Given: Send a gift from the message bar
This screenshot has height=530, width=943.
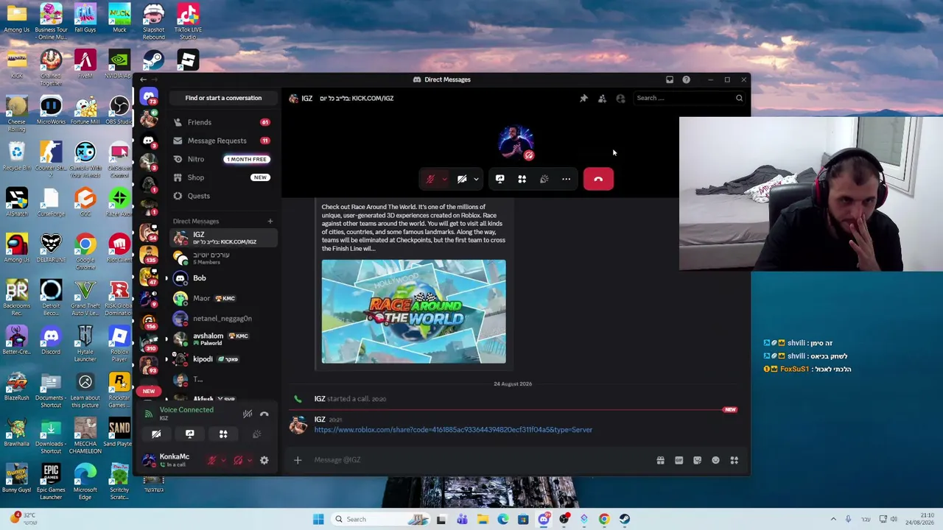Looking at the screenshot, I should [660, 460].
